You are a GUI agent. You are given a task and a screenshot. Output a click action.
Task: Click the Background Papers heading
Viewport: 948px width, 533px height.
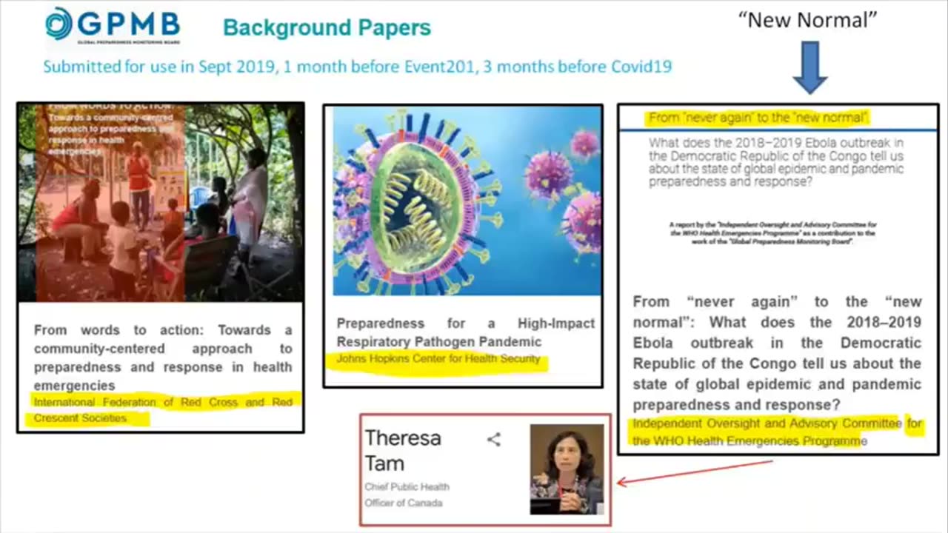click(x=327, y=28)
